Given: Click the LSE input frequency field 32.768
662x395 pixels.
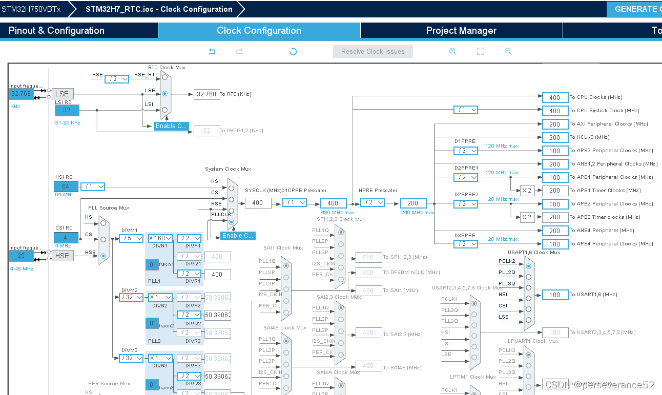Looking at the screenshot, I should click(22, 94).
